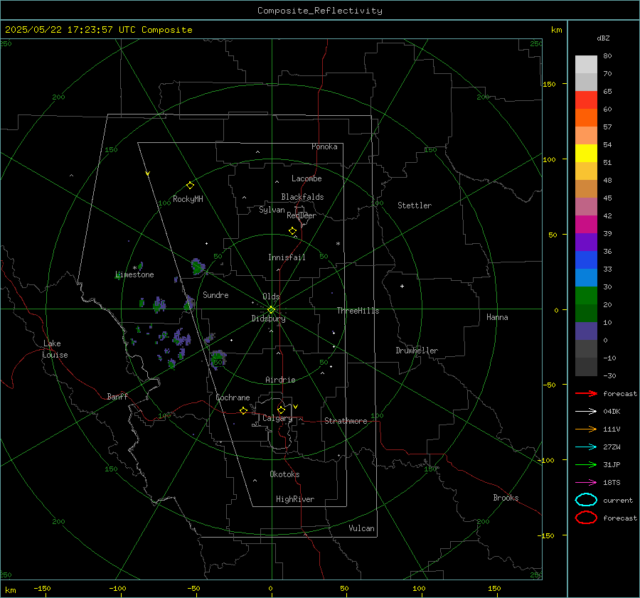Select the purple 10 dBZ color swatch
Viewport: 640px width, 598px height.
click(586, 331)
